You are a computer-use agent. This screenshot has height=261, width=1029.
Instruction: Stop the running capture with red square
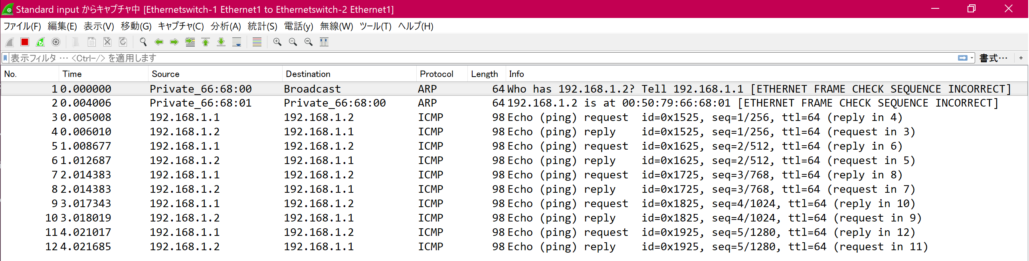pyautogui.click(x=25, y=42)
